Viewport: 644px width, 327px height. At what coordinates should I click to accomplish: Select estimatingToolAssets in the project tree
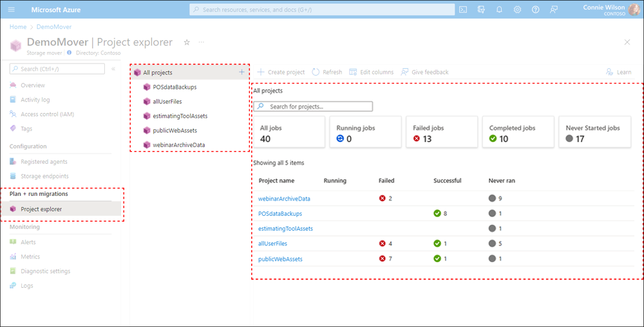click(x=180, y=116)
